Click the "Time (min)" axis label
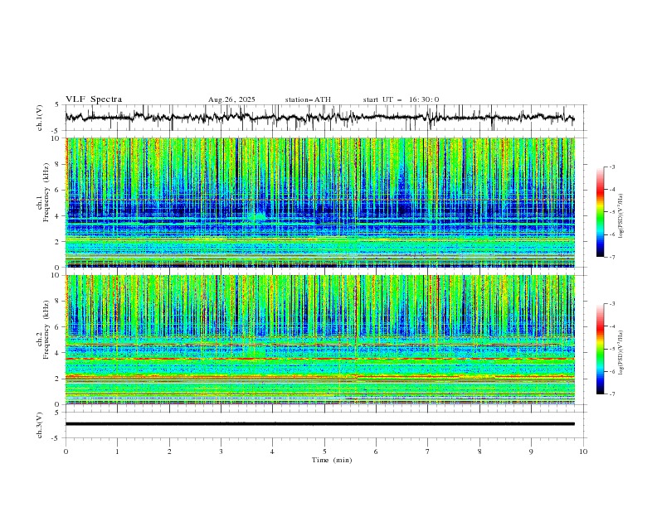 332,460
